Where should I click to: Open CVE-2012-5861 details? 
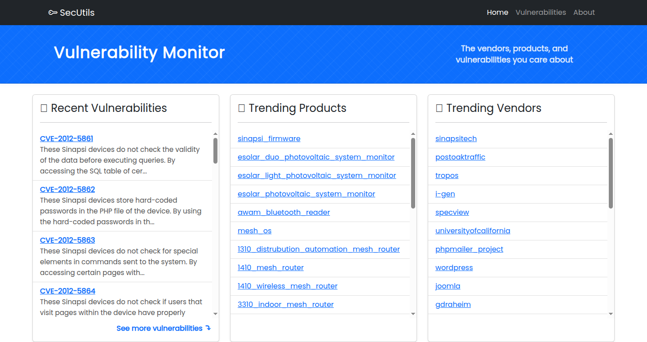(x=66, y=138)
